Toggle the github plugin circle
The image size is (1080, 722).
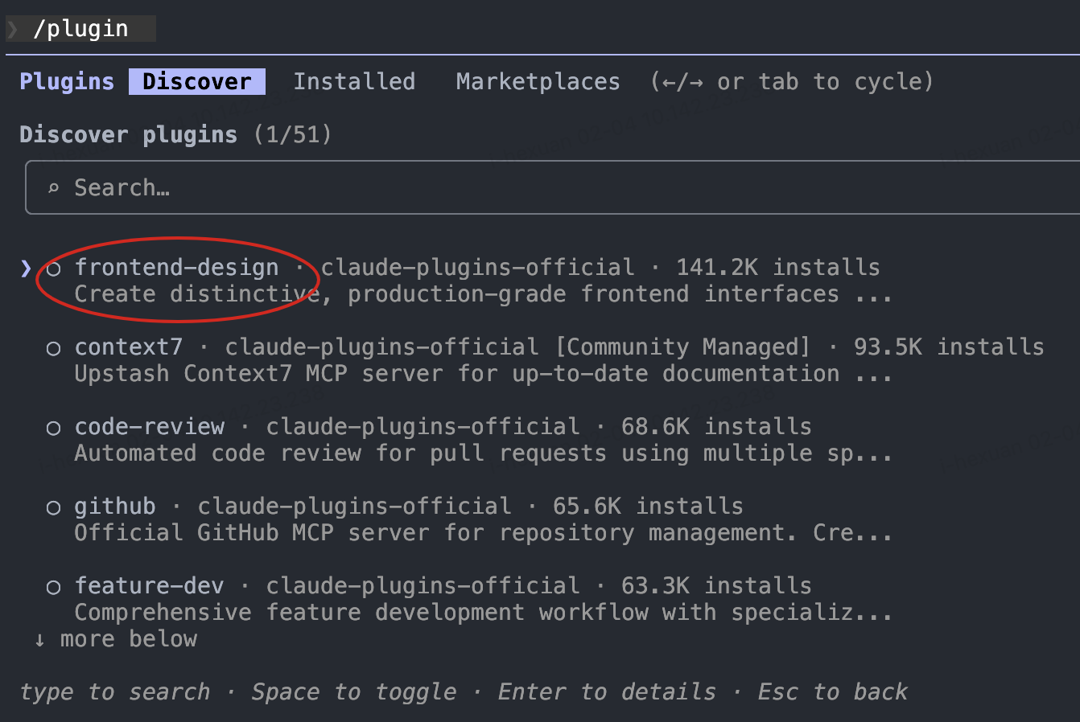(x=53, y=507)
